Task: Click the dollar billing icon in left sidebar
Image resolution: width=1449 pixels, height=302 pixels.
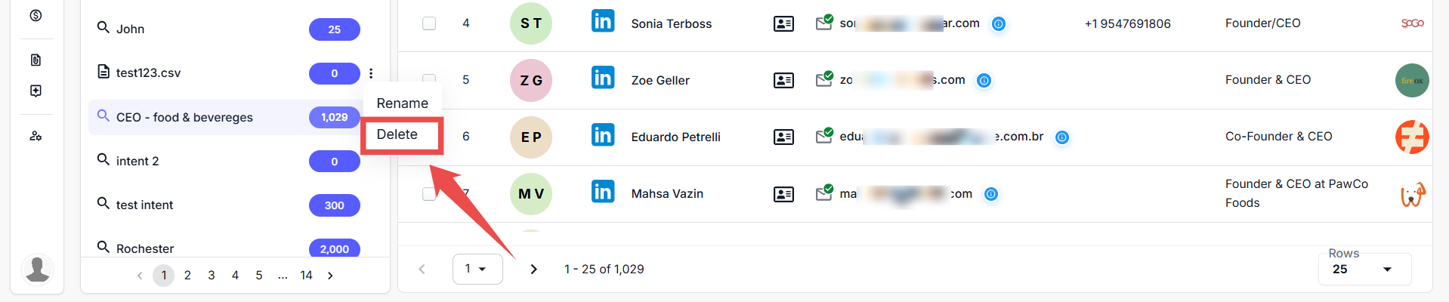Action: click(36, 16)
